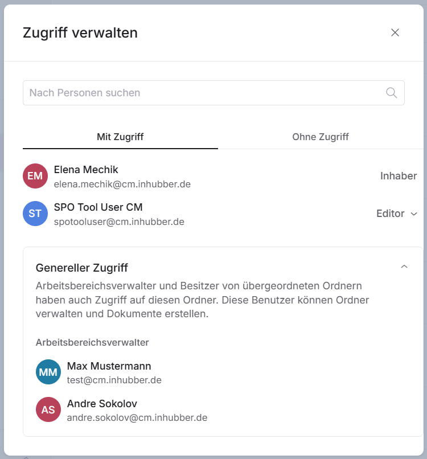Click Elena Mechik's EM avatar
This screenshot has width=427, height=459.
coord(35,176)
